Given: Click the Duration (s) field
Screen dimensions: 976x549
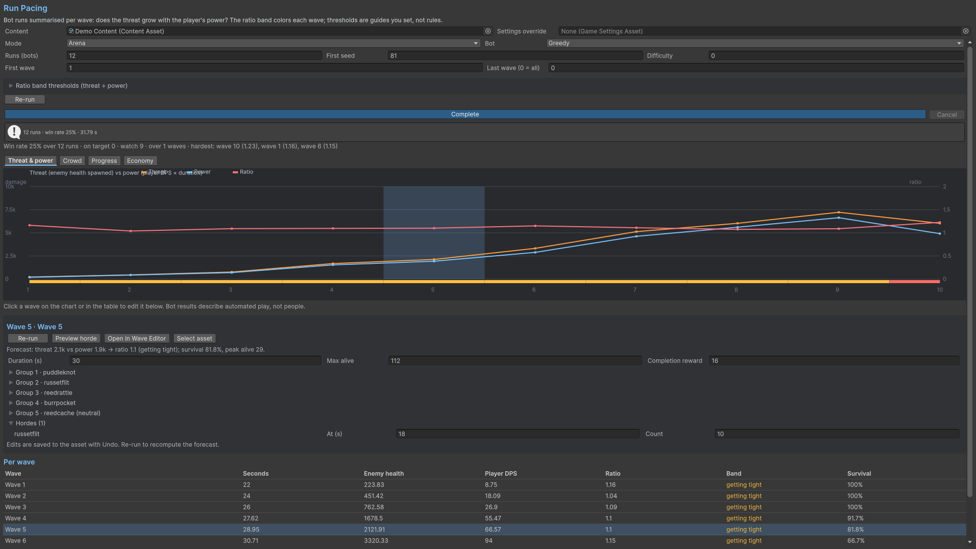Looking at the screenshot, I should [x=195, y=361].
